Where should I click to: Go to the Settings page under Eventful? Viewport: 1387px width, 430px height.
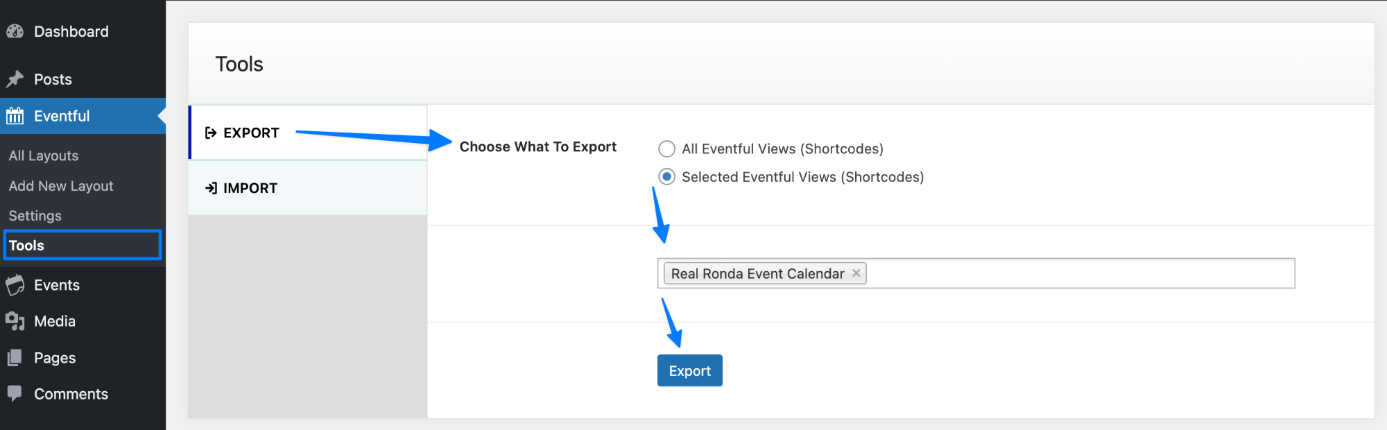pyautogui.click(x=34, y=215)
